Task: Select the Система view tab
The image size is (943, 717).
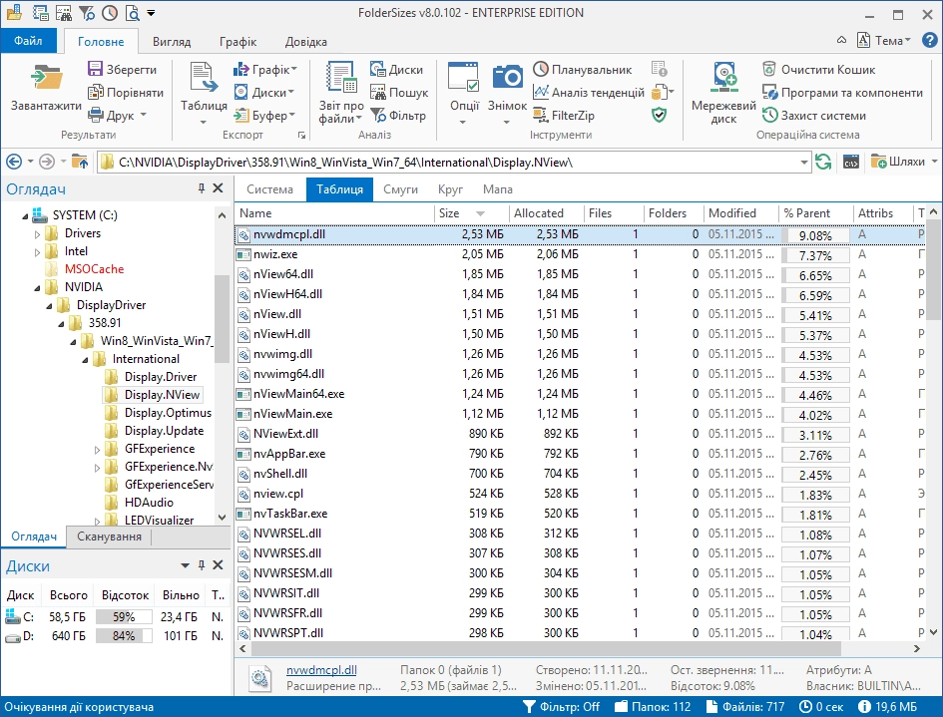Action: [x=269, y=189]
